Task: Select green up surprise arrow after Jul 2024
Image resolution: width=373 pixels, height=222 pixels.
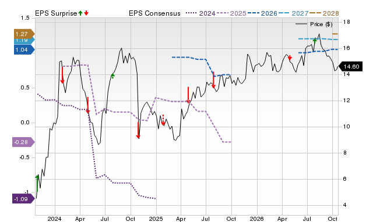Action: pyautogui.click(x=112, y=76)
